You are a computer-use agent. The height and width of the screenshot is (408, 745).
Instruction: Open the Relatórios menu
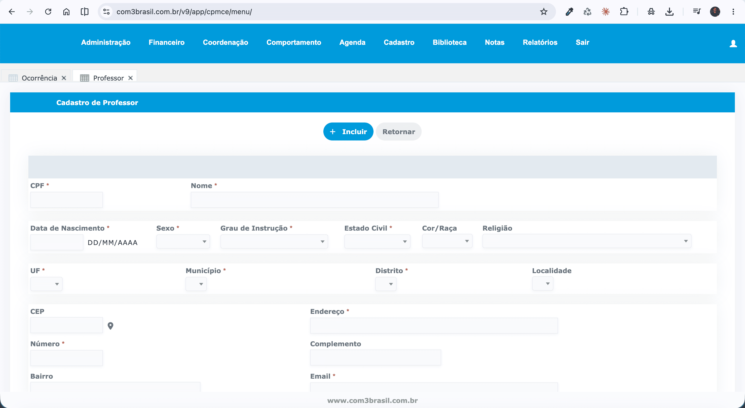[540, 43]
